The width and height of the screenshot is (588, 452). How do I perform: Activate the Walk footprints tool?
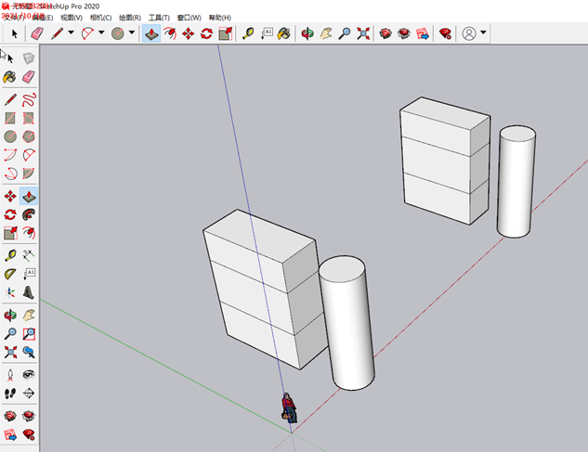10,394
